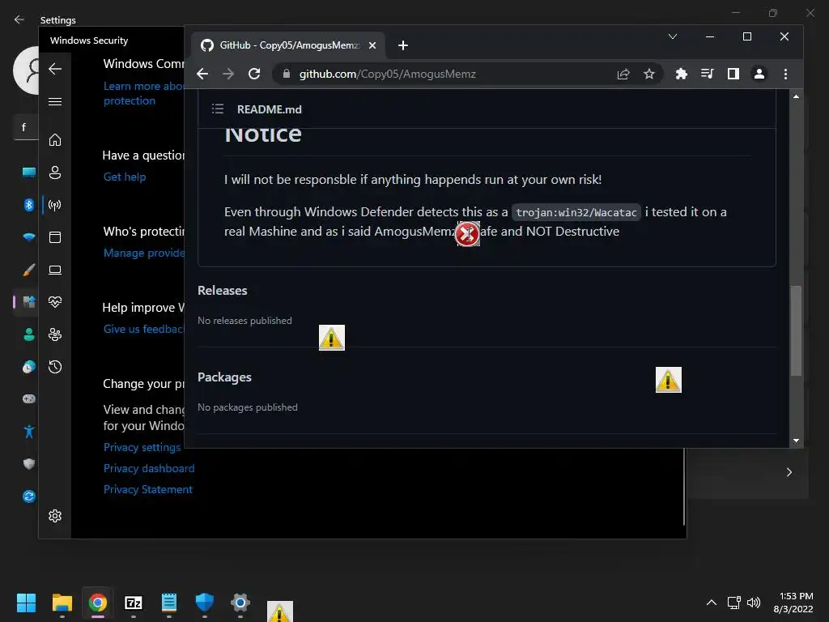829x622 pixels.
Task: Click the Releases heading link
Action: pyautogui.click(x=222, y=291)
